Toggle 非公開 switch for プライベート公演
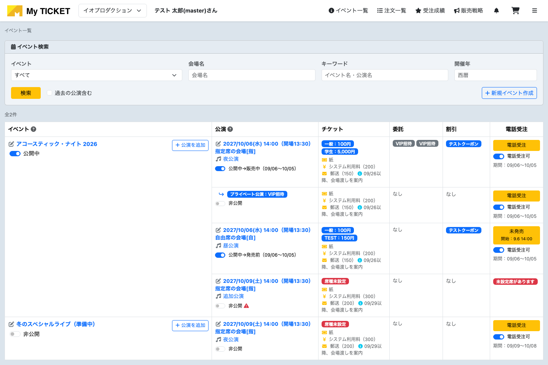This screenshot has height=365, width=548. (x=220, y=203)
